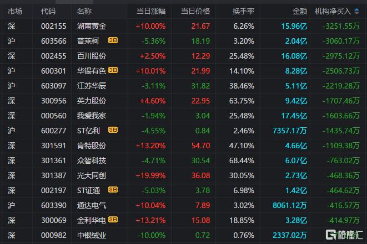Image resolution: width=367 pixels, height=244 pixels.
Task: Click the 当日价格 column header
Action: click(195, 11)
